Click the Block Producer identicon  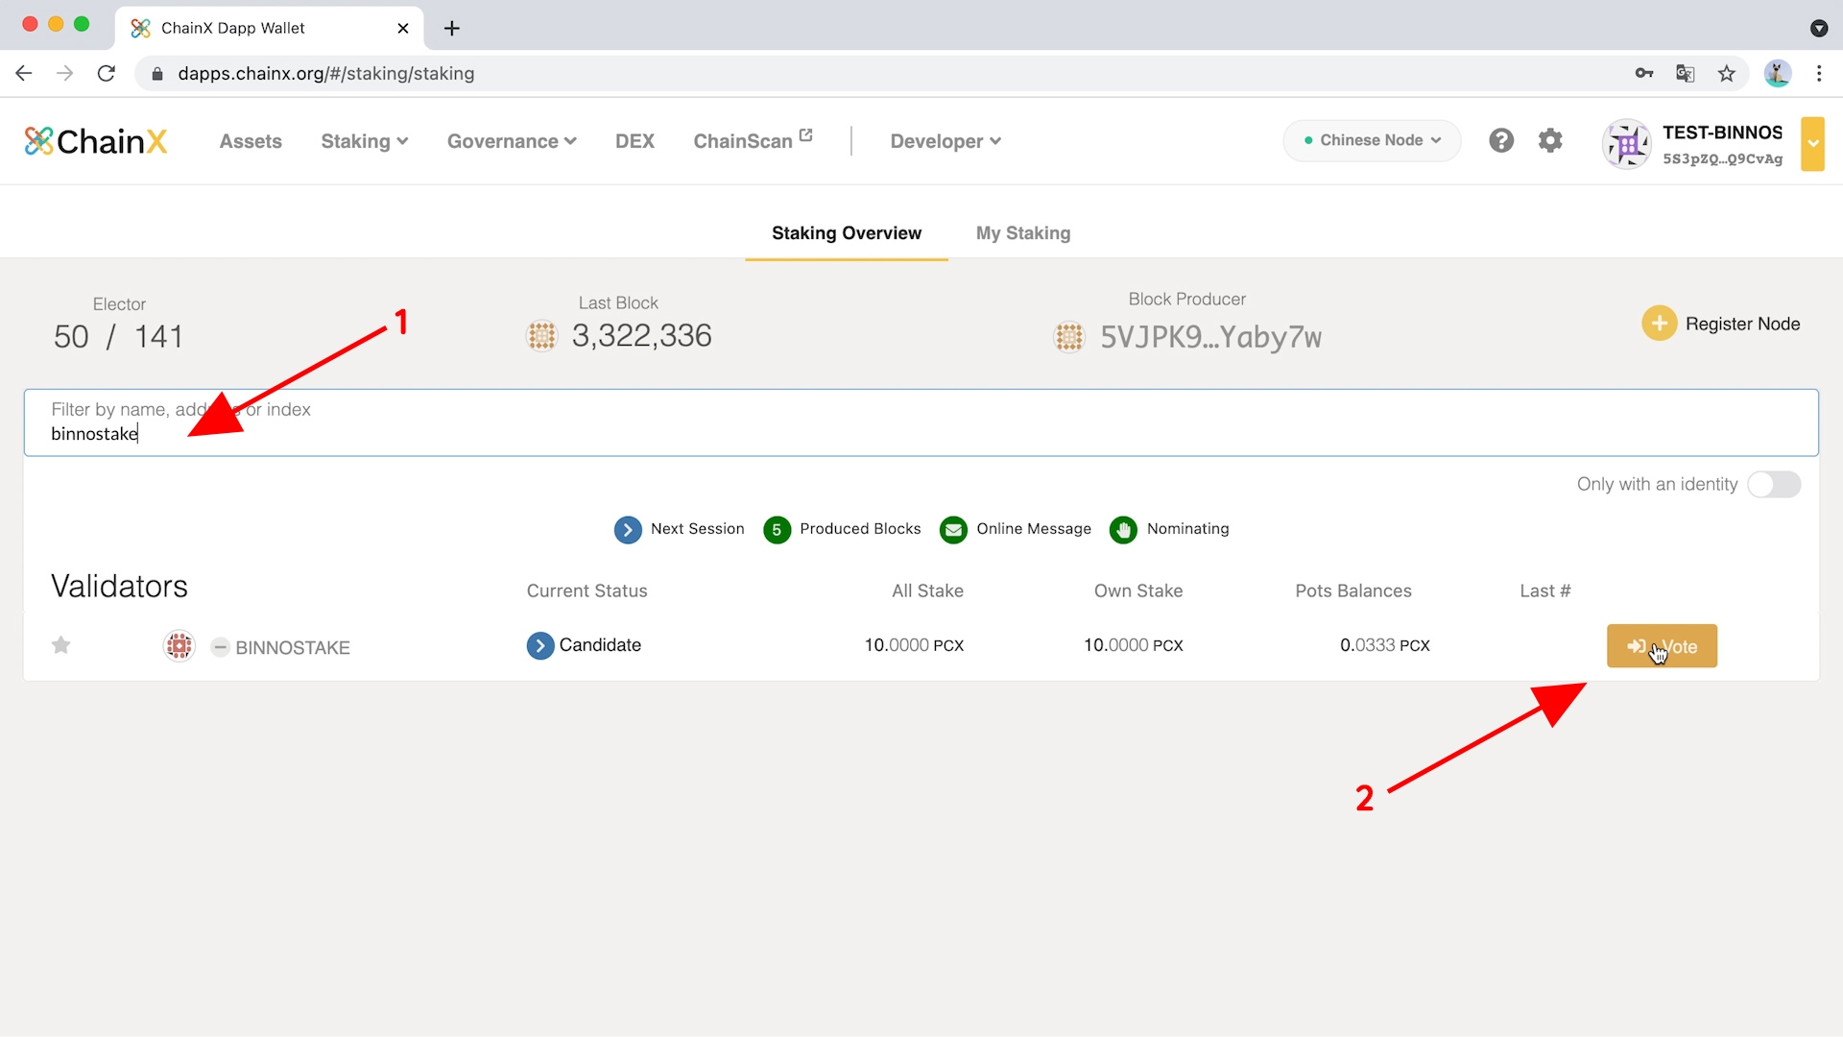(1069, 337)
